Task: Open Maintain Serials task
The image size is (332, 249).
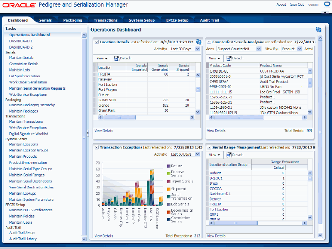Action: pyautogui.click(x=21, y=58)
